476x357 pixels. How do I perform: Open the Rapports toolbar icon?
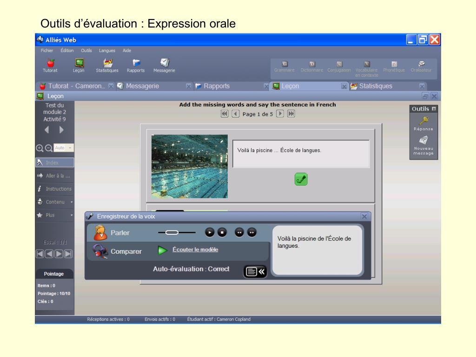[x=136, y=65]
